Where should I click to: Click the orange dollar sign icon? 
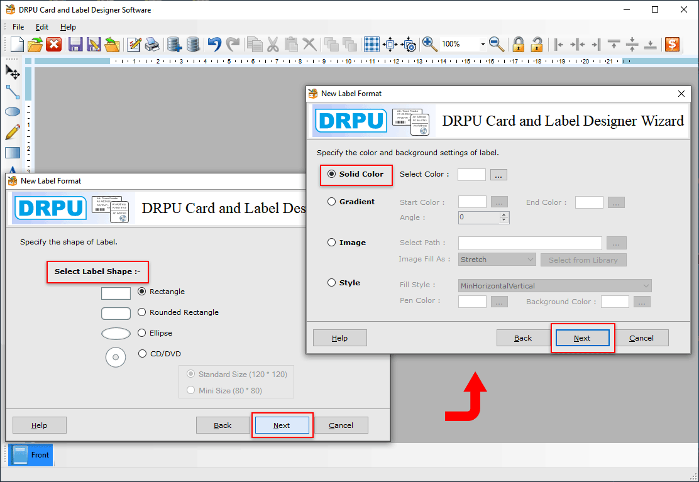click(x=672, y=44)
